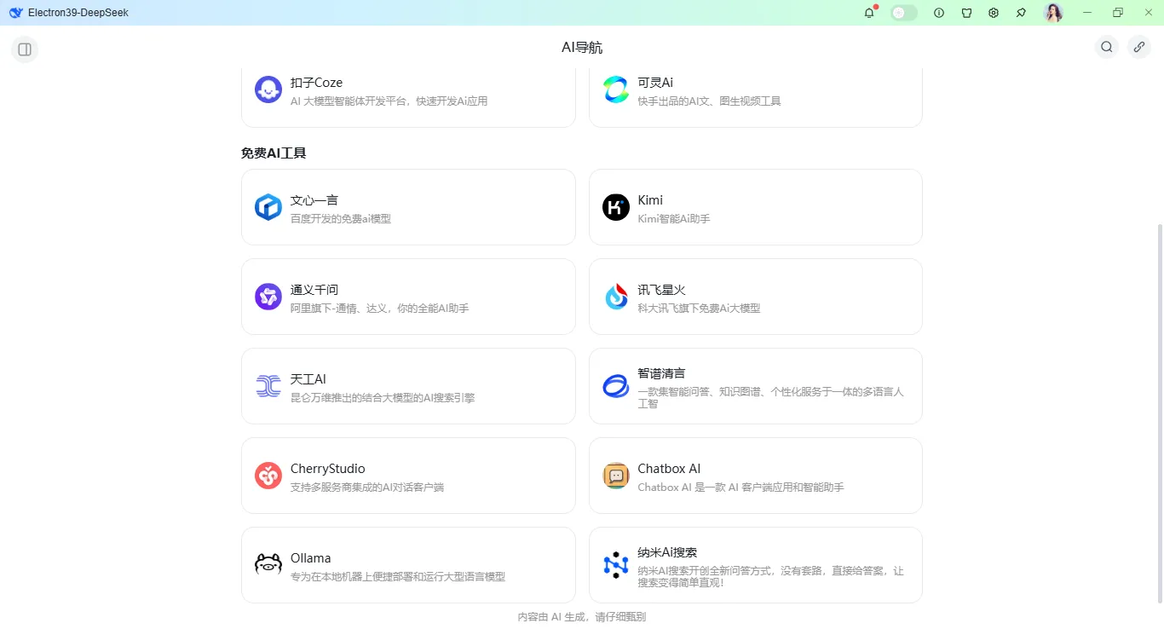Screen dimensions: 1164x629
Task: Toggle the sidebar panel at top left
Action: coord(24,49)
